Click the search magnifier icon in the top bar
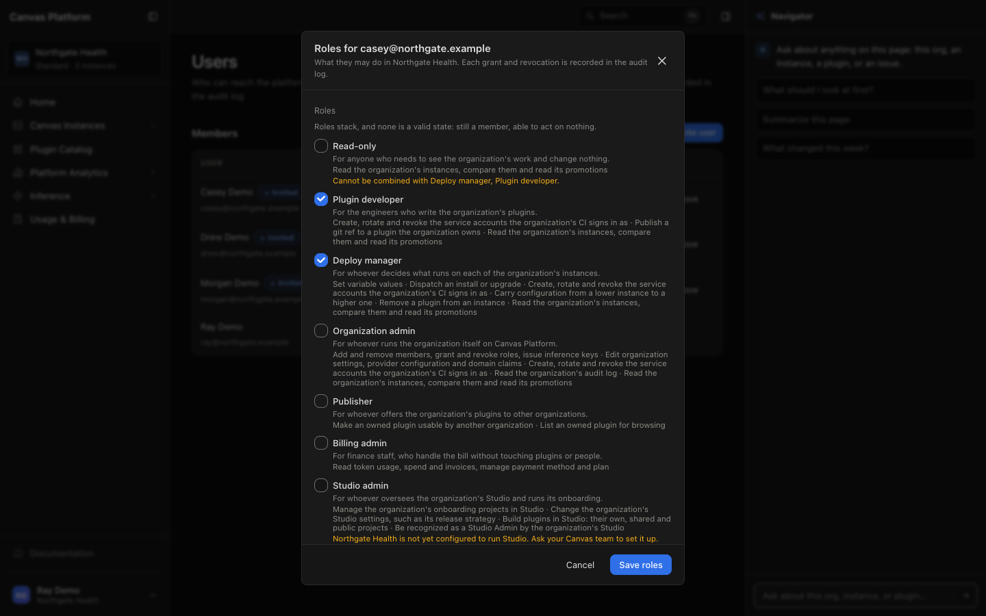 [x=590, y=16]
